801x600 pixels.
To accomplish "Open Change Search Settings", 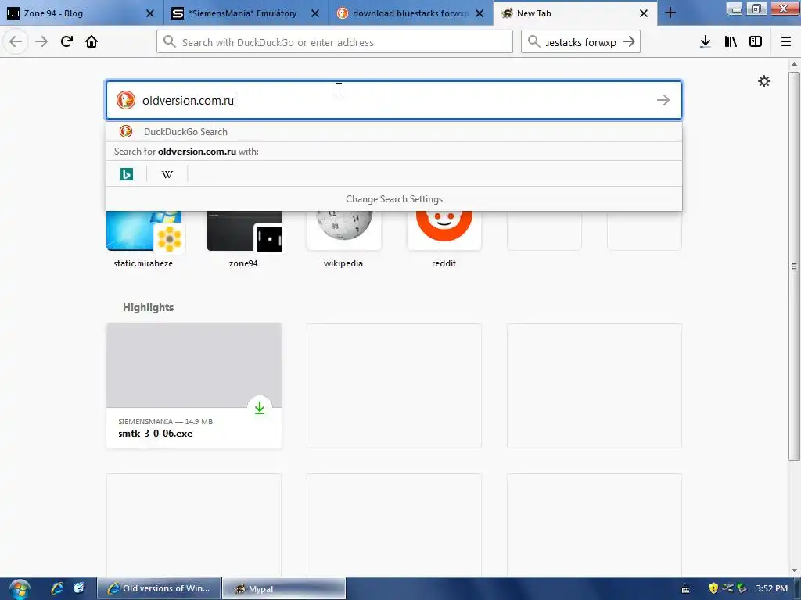I will pyautogui.click(x=394, y=199).
